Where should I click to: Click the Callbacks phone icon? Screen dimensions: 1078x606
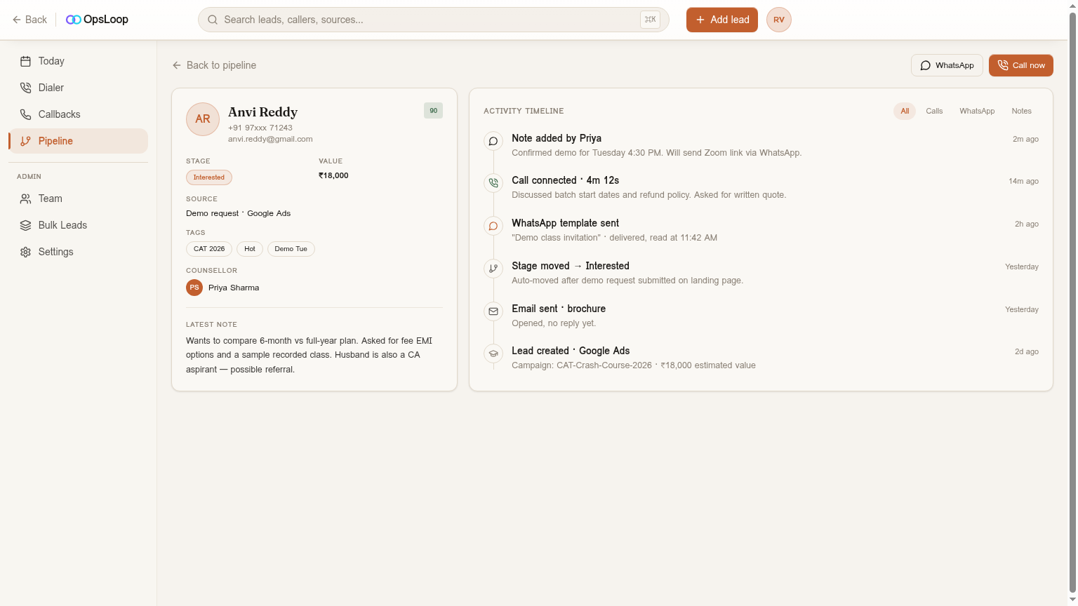point(25,114)
